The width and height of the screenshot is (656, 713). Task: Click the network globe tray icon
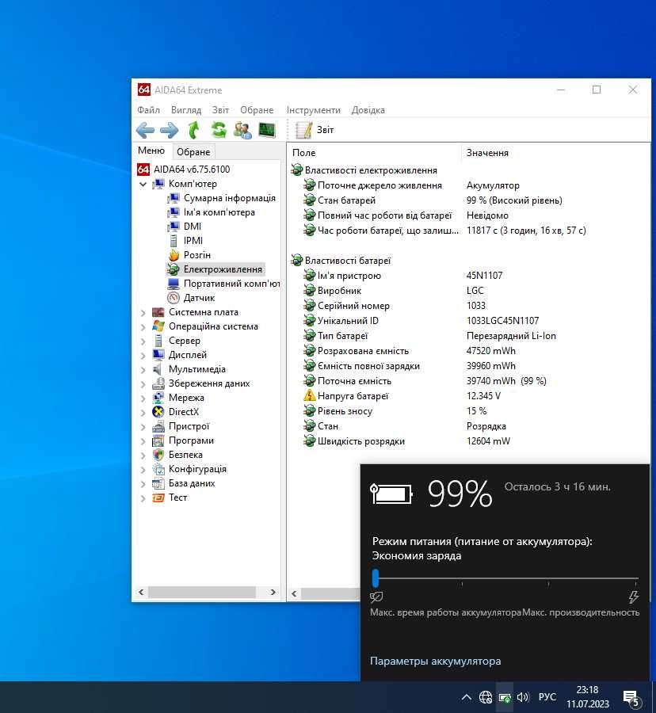tap(486, 697)
